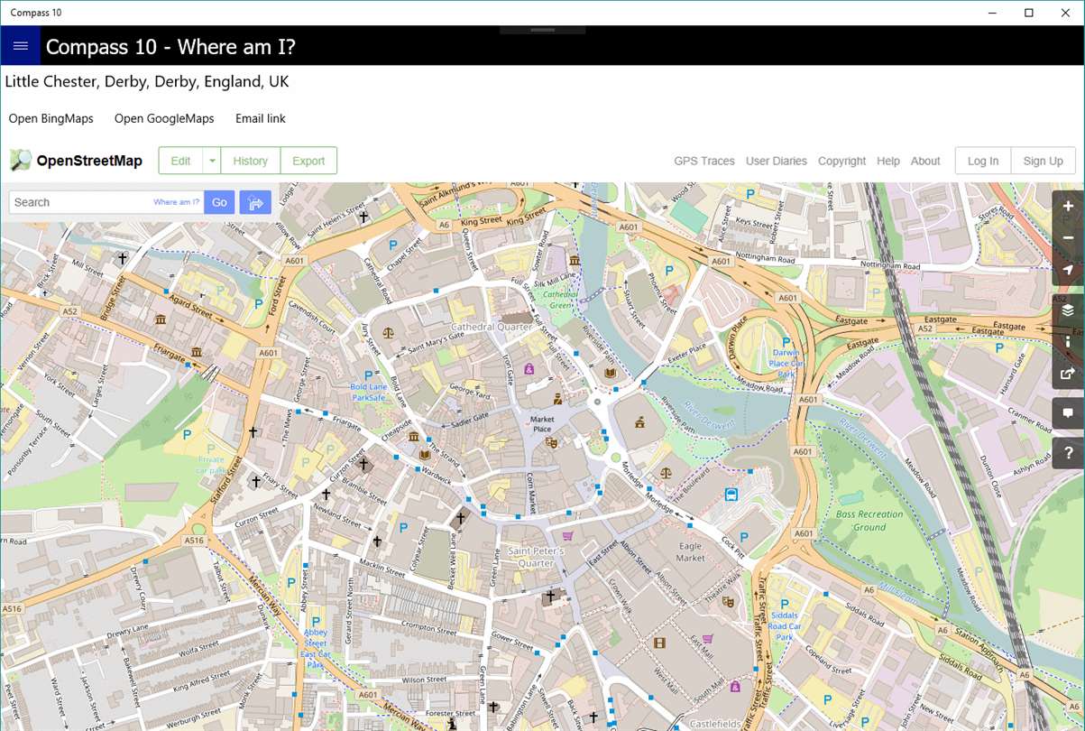Show my location on the map
Viewport: 1085px width, 731px height.
coord(1068,269)
